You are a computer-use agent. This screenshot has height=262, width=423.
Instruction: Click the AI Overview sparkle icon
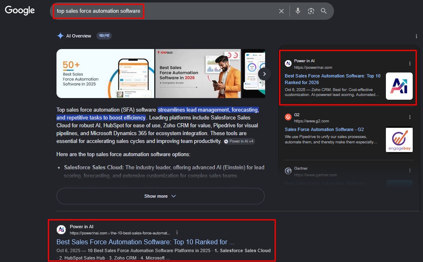tap(60, 36)
